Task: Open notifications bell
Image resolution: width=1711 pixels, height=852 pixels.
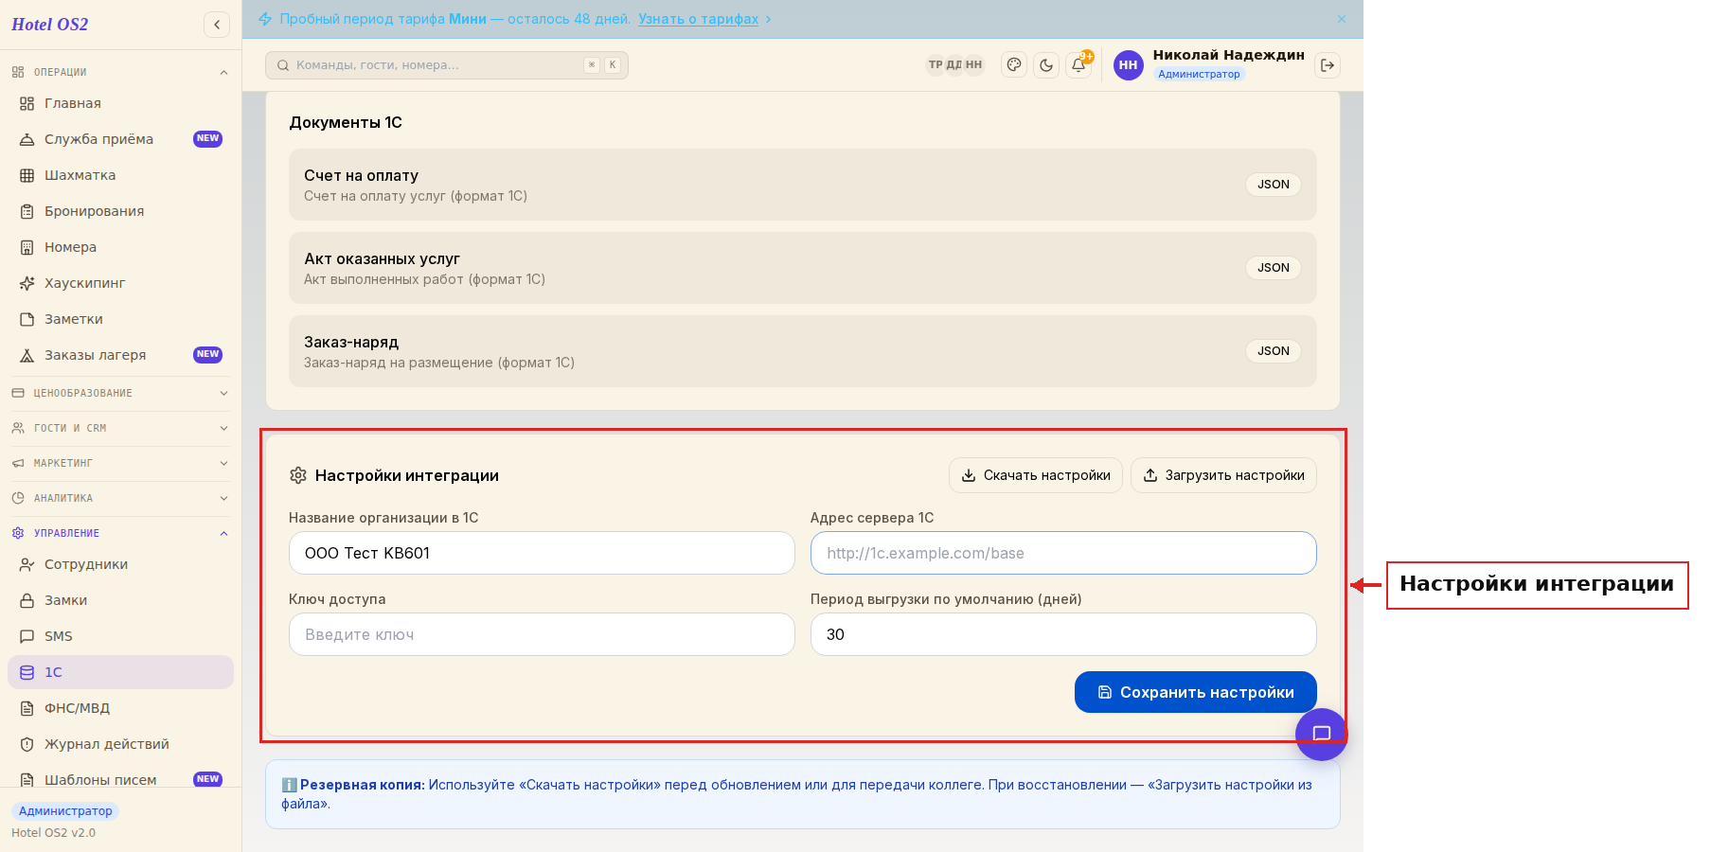Action: click(1078, 65)
